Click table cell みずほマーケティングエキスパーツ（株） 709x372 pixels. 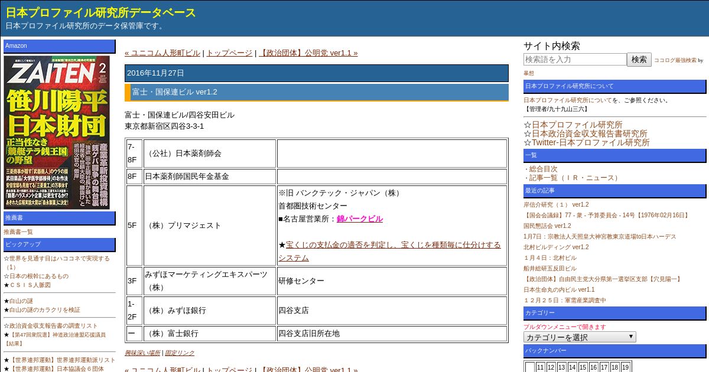click(x=210, y=281)
